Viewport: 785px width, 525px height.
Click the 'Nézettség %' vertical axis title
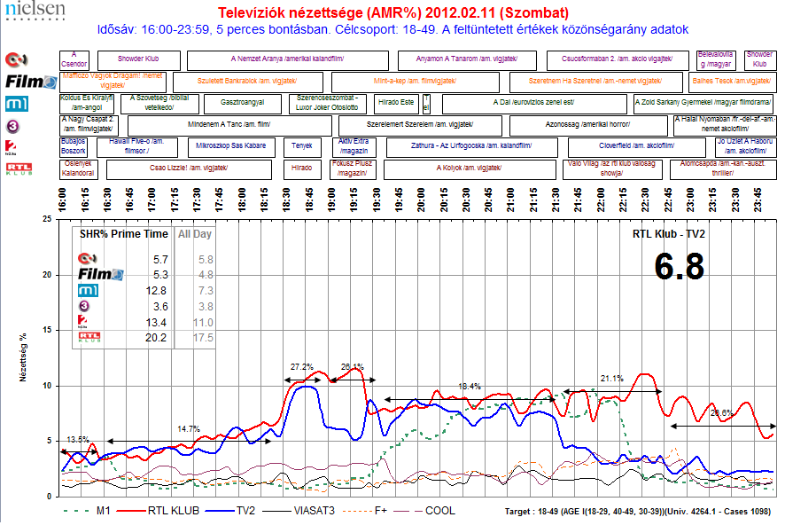point(23,357)
